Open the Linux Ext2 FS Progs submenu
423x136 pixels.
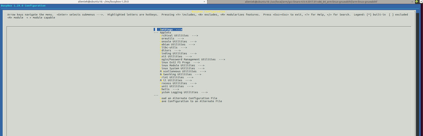pyautogui.click(x=180, y=62)
